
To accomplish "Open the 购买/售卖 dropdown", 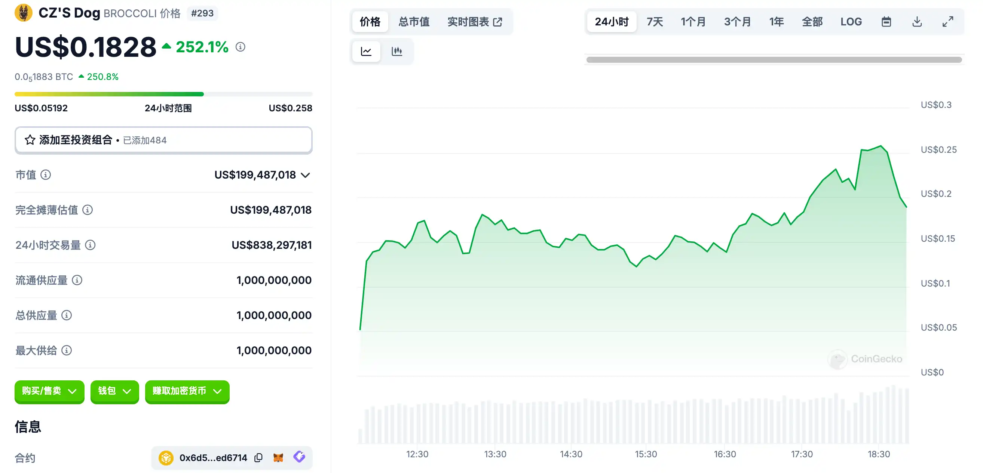I will [49, 391].
